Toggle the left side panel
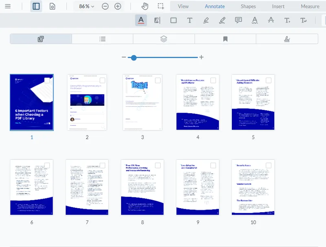This screenshot has height=247, width=326. (36, 7)
